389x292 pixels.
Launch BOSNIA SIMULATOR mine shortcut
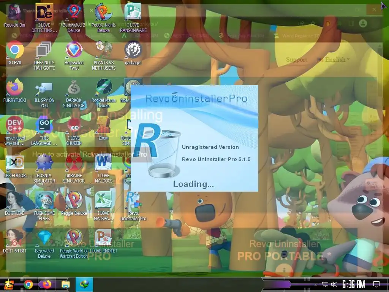[44, 168]
